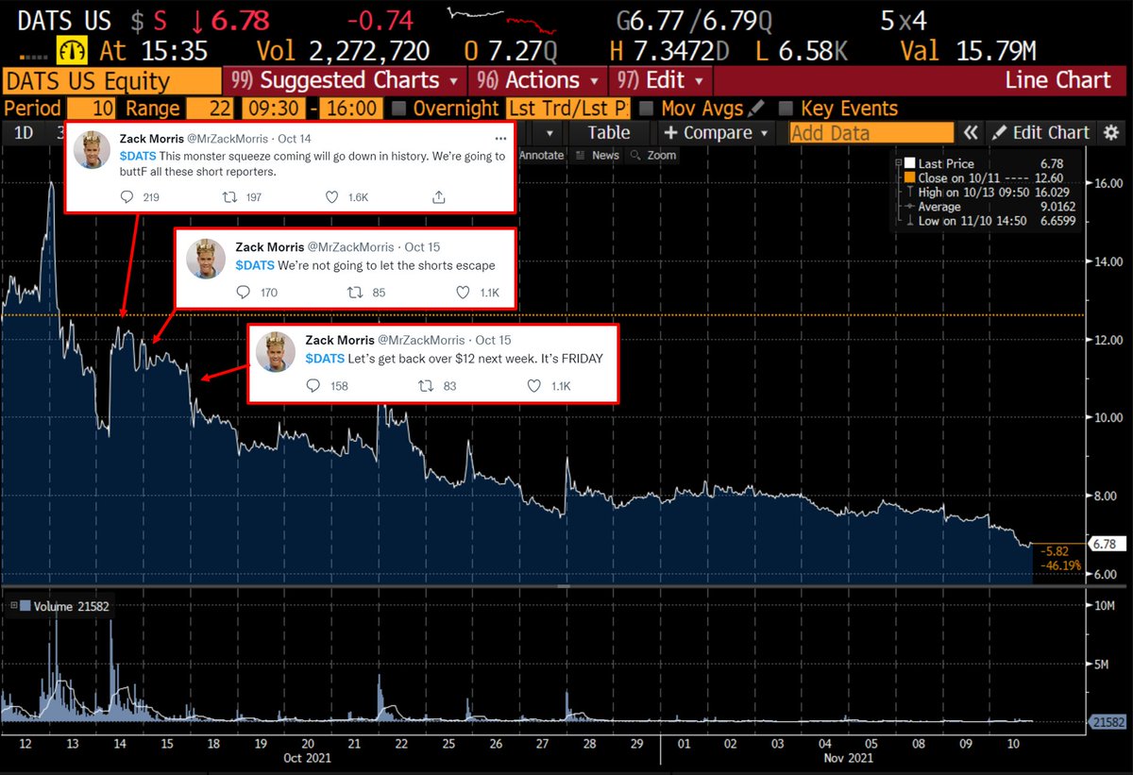
Task: Click the yellow gauge icon beside At 15:35
Action: pyautogui.click(x=72, y=50)
